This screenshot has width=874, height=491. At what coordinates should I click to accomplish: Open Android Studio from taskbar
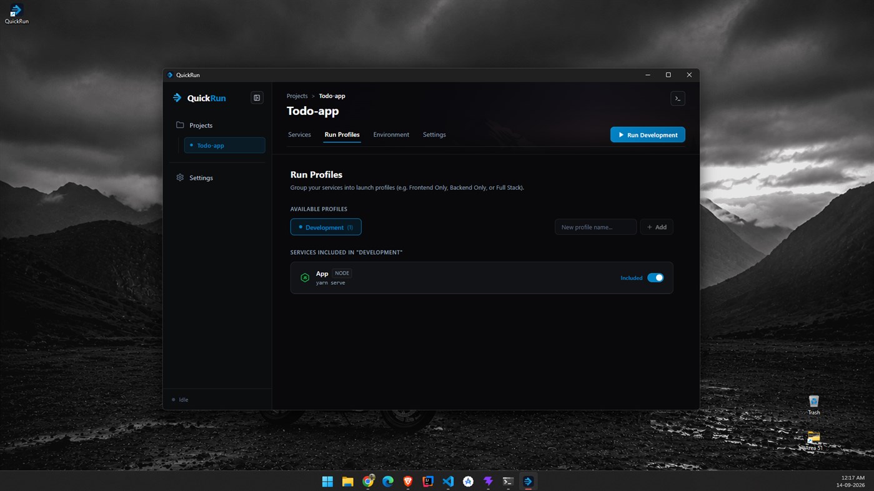[x=468, y=482]
